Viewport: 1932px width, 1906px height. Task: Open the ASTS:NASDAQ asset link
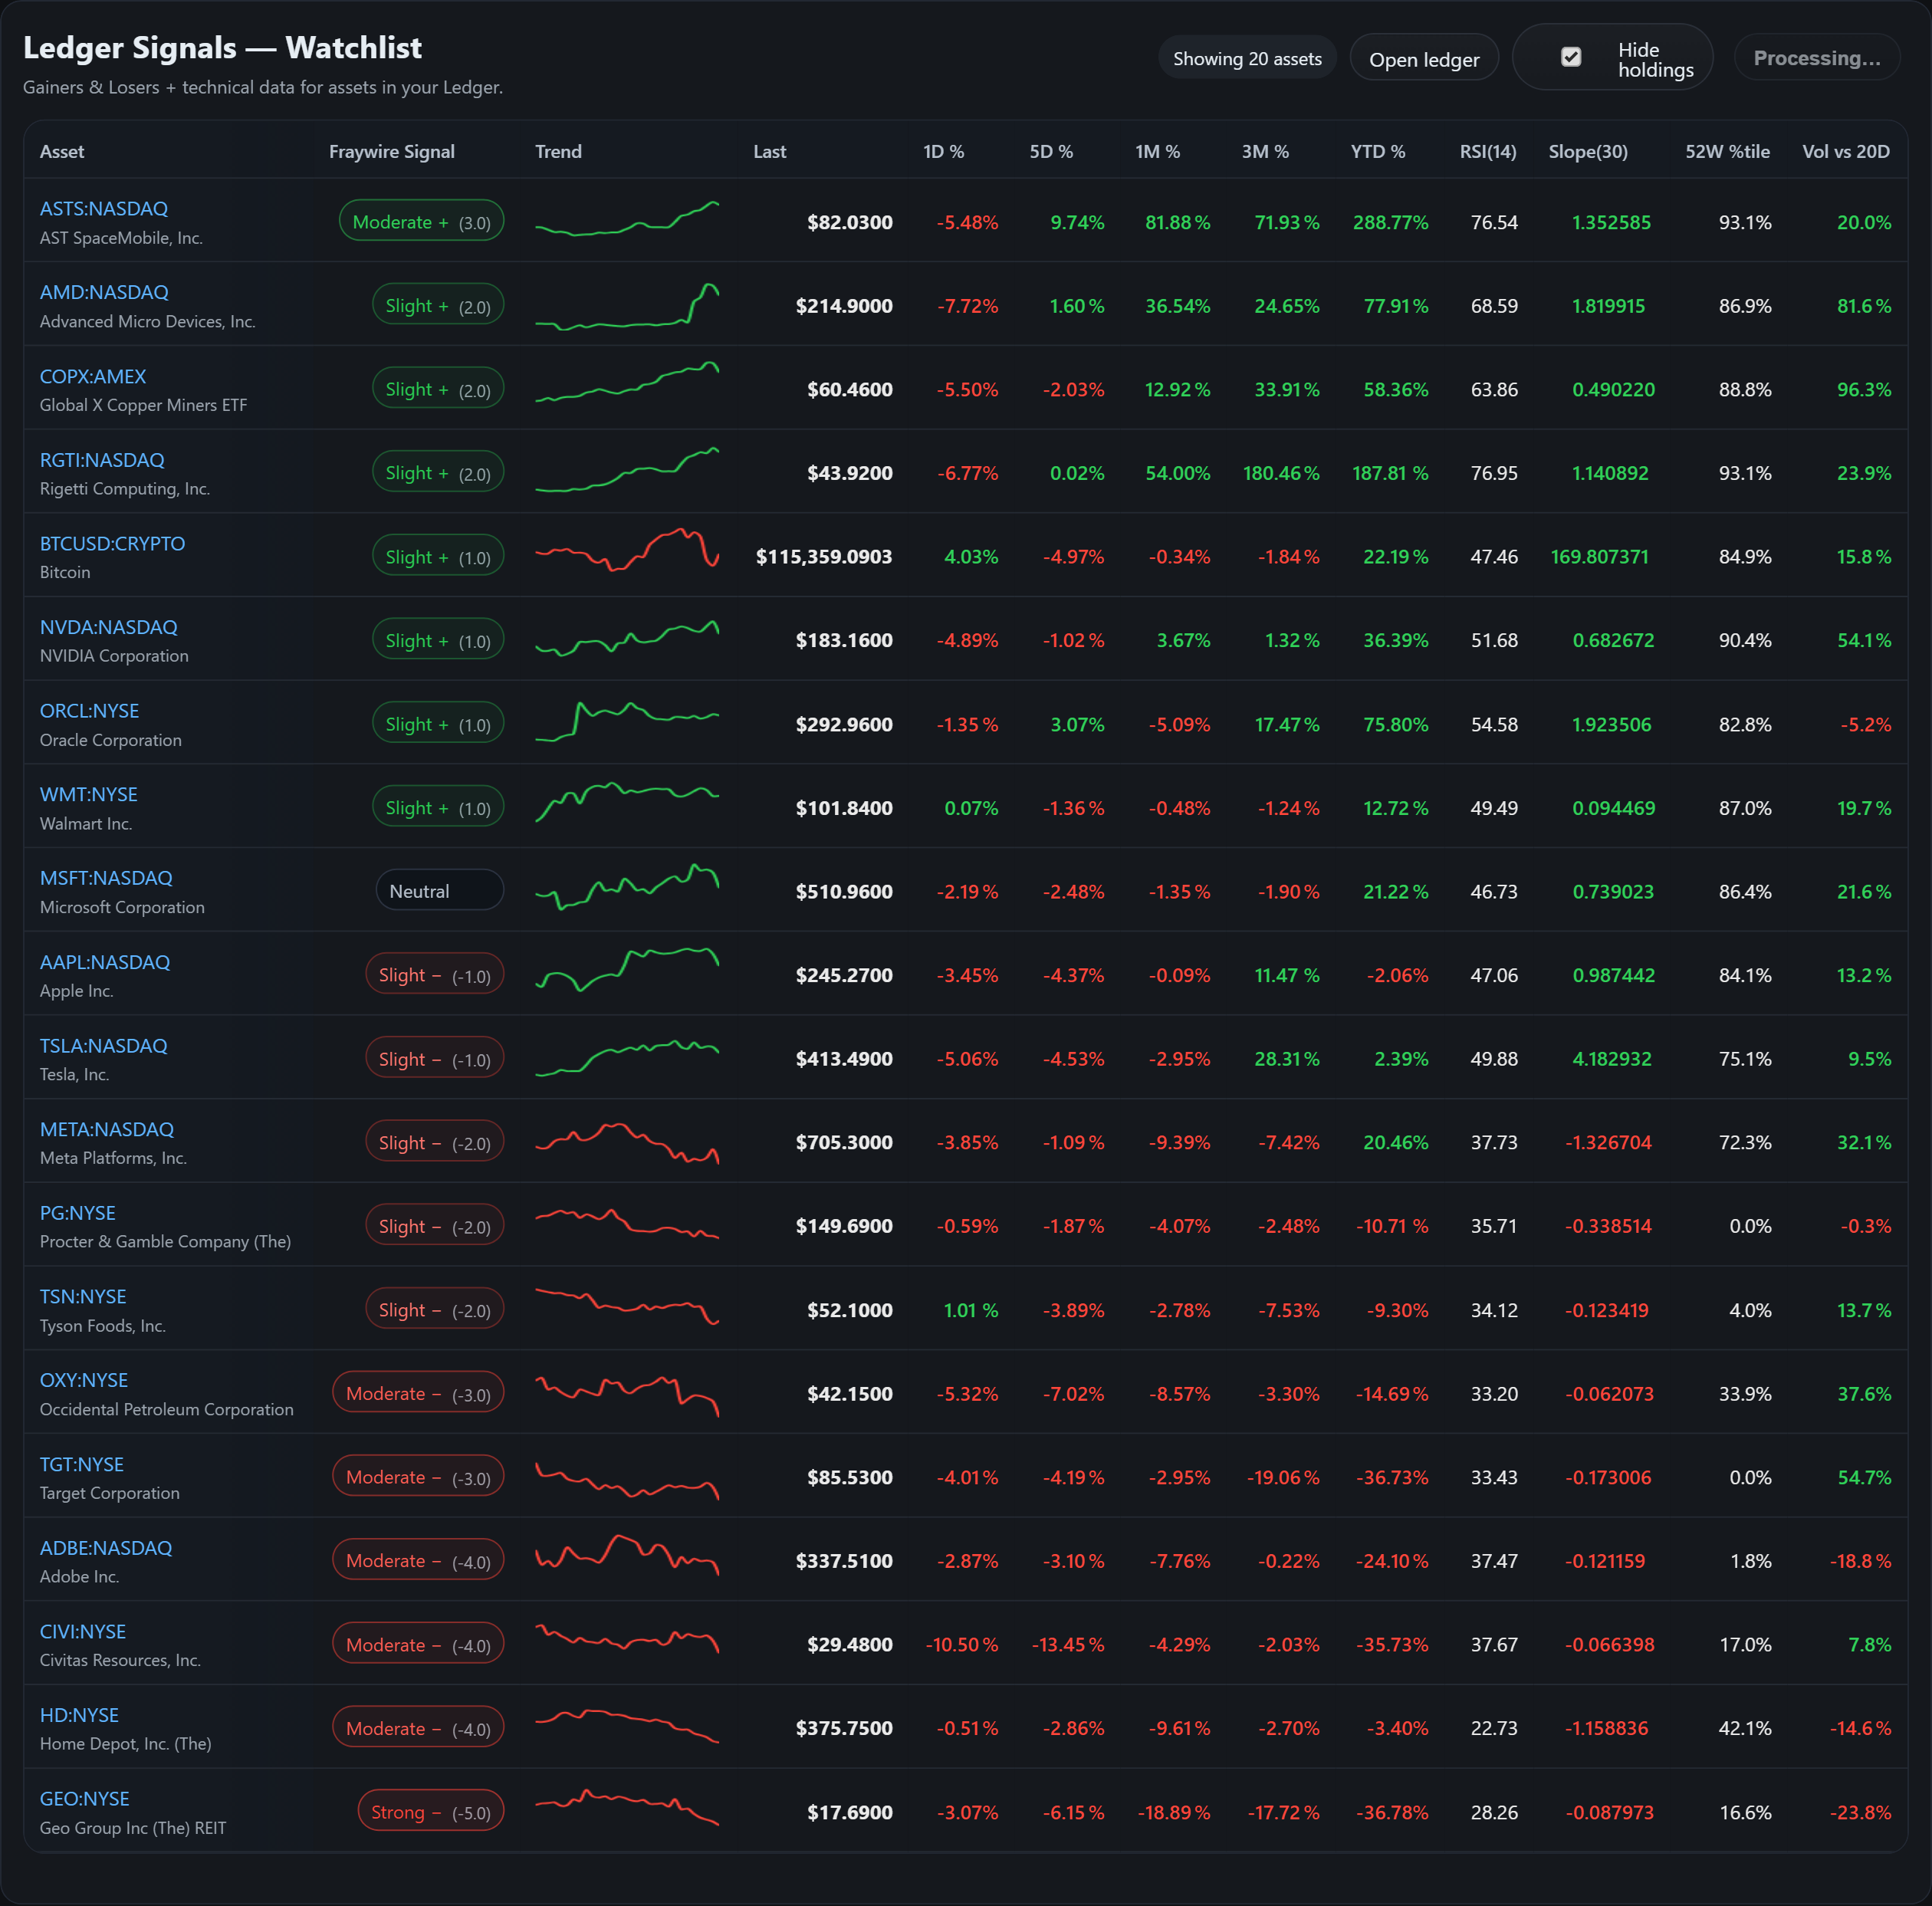[104, 208]
